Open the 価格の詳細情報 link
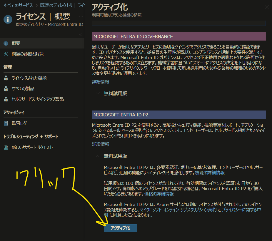272x241 pixels. 159,194
